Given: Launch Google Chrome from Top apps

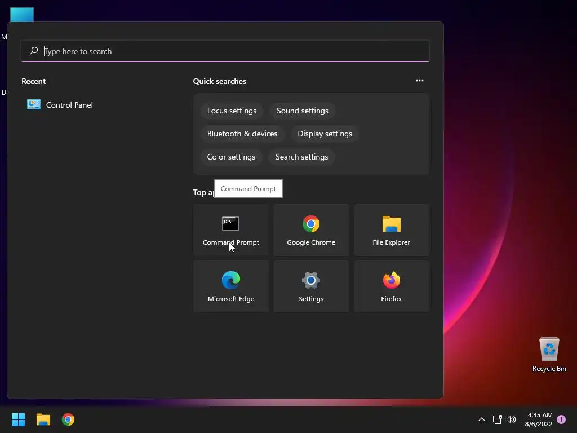Looking at the screenshot, I should [x=311, y=230].
